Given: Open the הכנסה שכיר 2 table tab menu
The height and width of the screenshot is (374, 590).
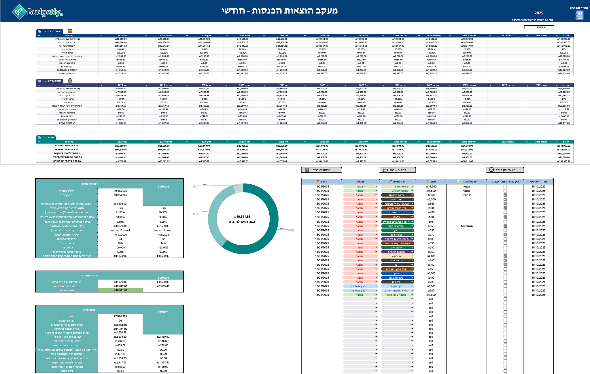Looking at the screenshot, I should 46,81.
